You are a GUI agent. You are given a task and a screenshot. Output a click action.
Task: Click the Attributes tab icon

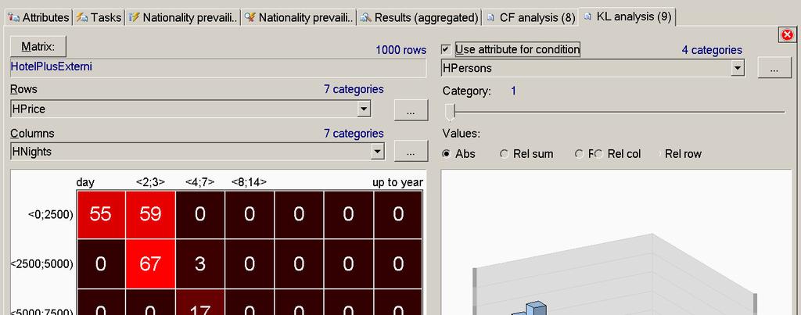pos(13,17)
